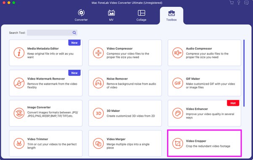This screenshot has width=253, height=160.
Task: Click Hot badge on Video Enhancer
Action: click(233, 103)
